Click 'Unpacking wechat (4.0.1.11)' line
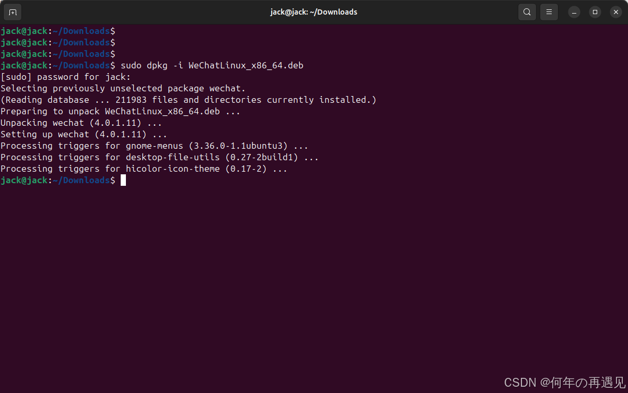This screenshot has height=393, width=628. click(82, 123)
